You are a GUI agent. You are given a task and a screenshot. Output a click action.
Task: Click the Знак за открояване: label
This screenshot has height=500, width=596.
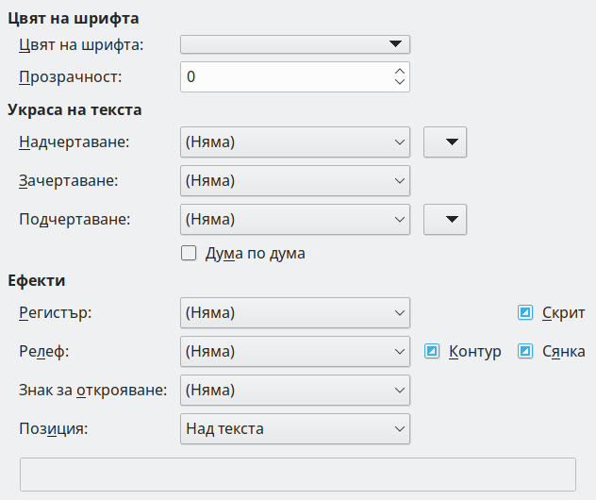click(93, 391)
